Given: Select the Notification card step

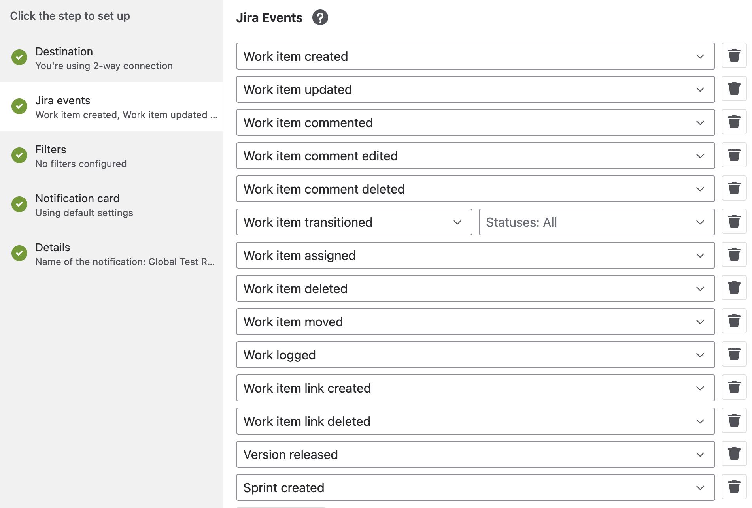Looking at the screenshot, I should pos(111,205).
